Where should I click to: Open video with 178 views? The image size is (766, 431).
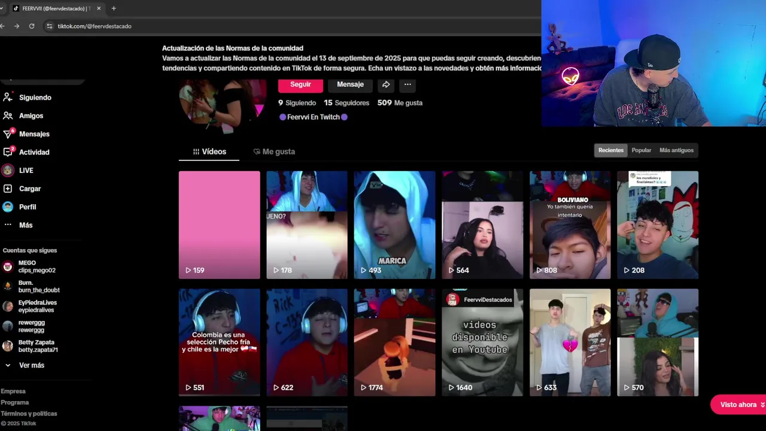307,225
